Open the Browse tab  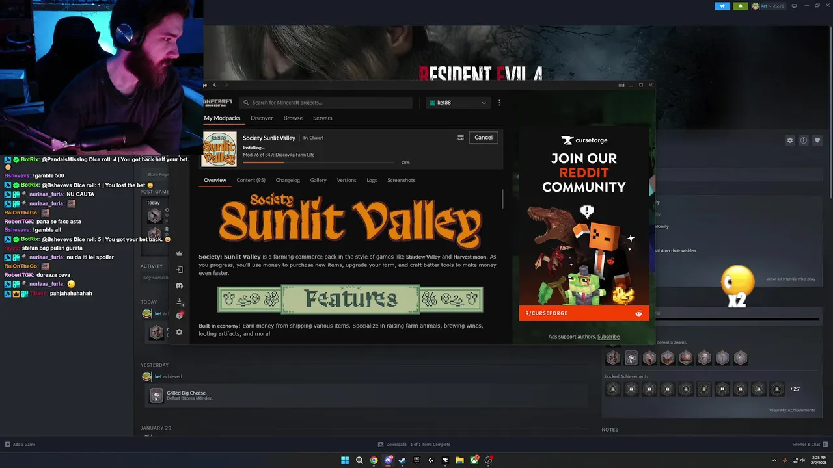[x=293, y=118]
